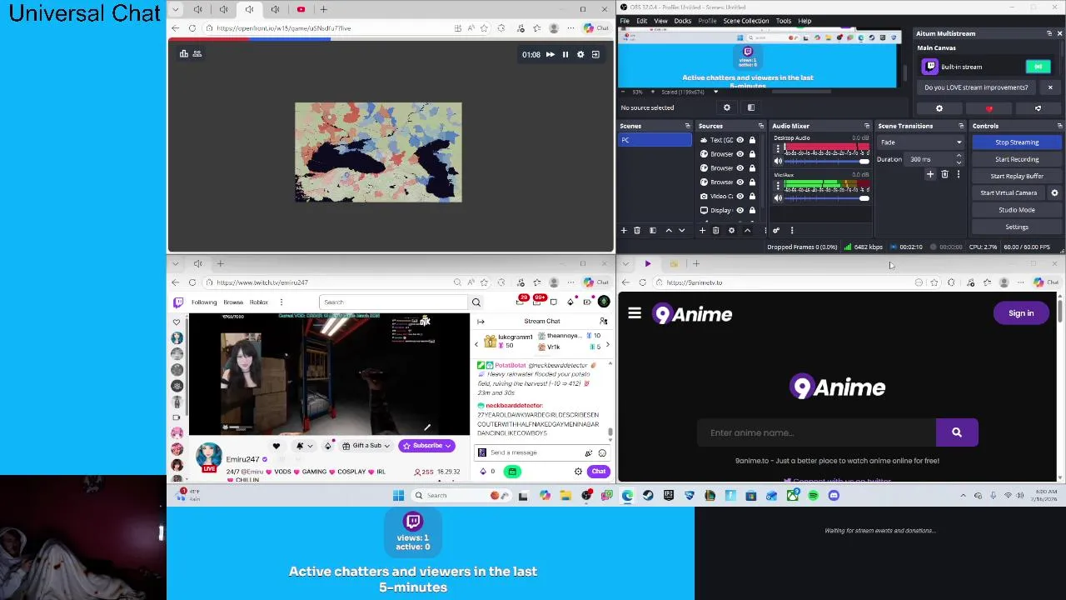Click fast-forward button in OpenFront replay controls
1066x600 pixels.
click(x=550, y=55)
